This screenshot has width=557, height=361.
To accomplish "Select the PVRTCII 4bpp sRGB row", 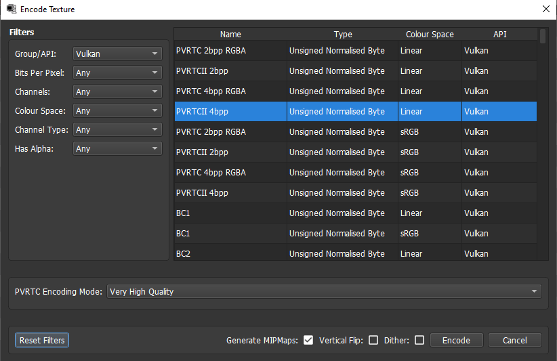I will (356, 193).
